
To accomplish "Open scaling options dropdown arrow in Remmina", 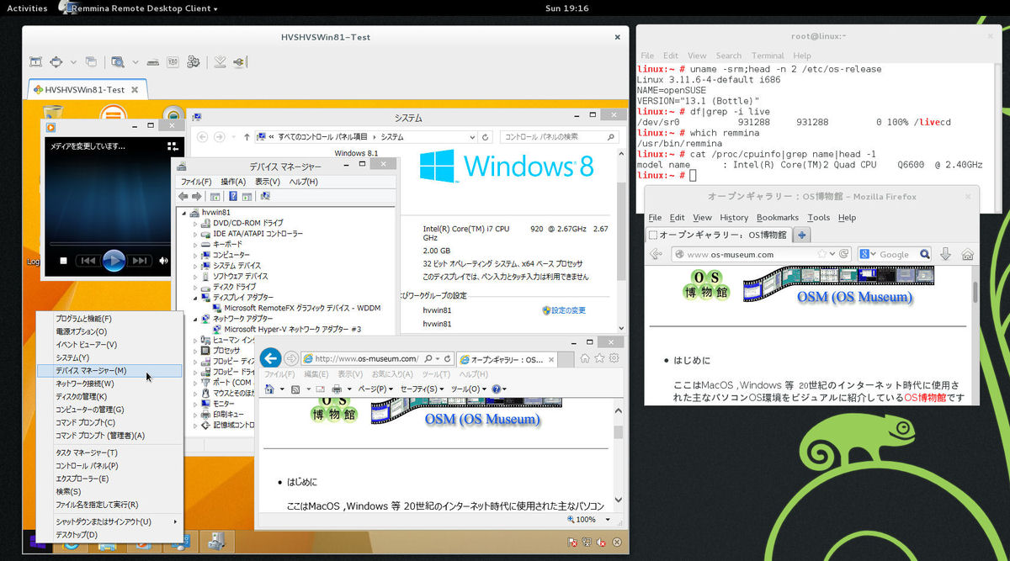I will [x=136, y=61].
